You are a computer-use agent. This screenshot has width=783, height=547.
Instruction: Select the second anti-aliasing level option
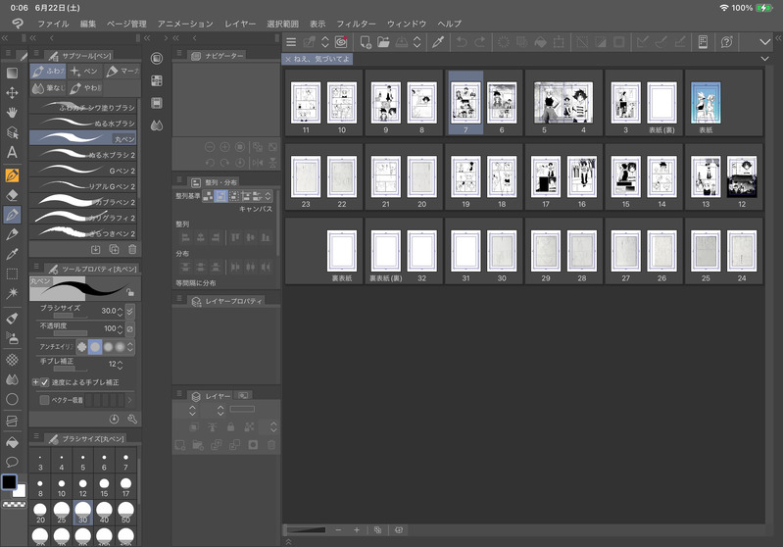[x=95, y=346]
